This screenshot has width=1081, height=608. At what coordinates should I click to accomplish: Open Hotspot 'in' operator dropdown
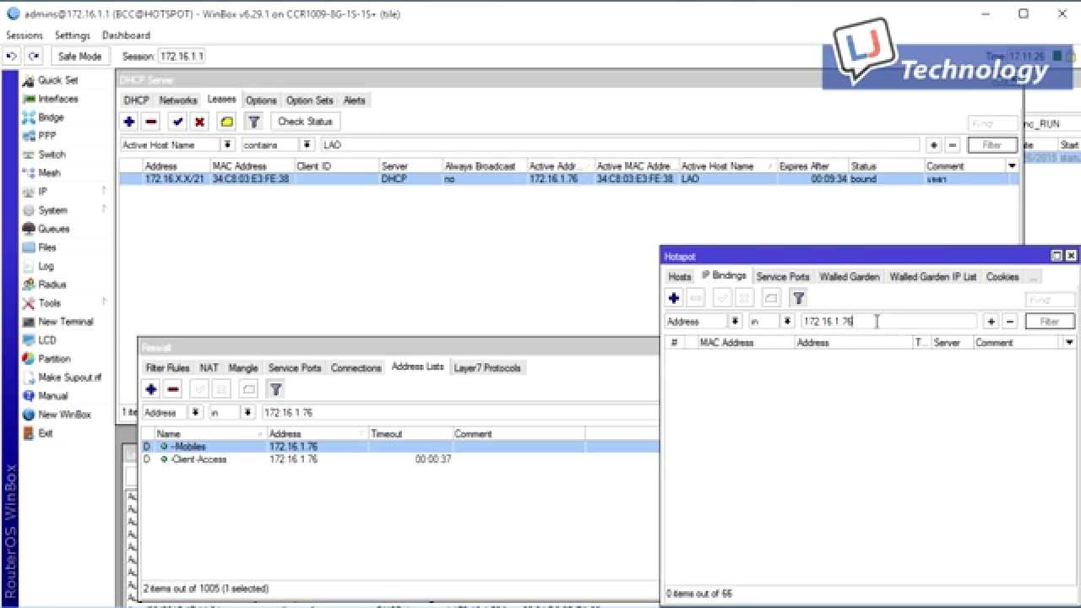(787, 322)
